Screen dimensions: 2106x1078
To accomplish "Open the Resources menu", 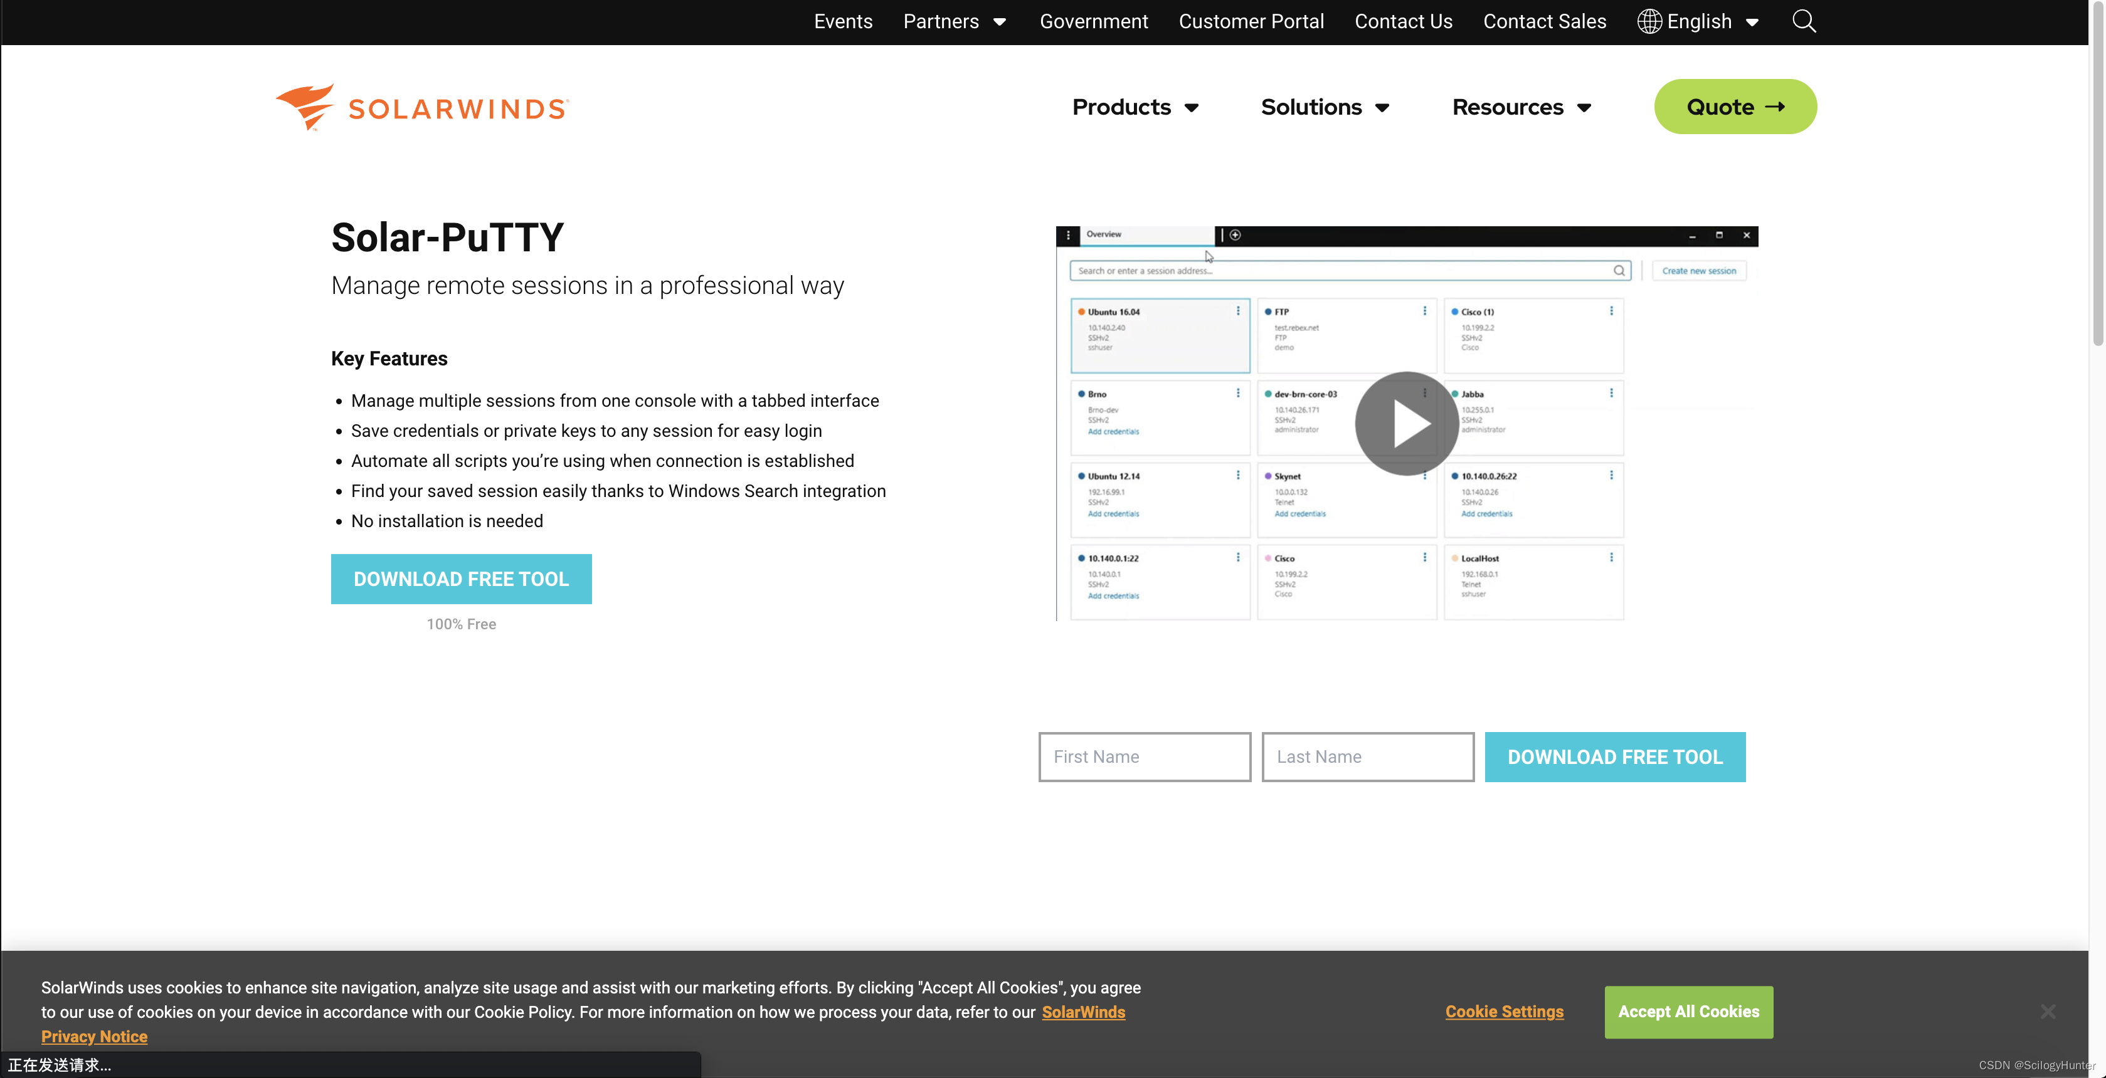I will pos(1523,106).
